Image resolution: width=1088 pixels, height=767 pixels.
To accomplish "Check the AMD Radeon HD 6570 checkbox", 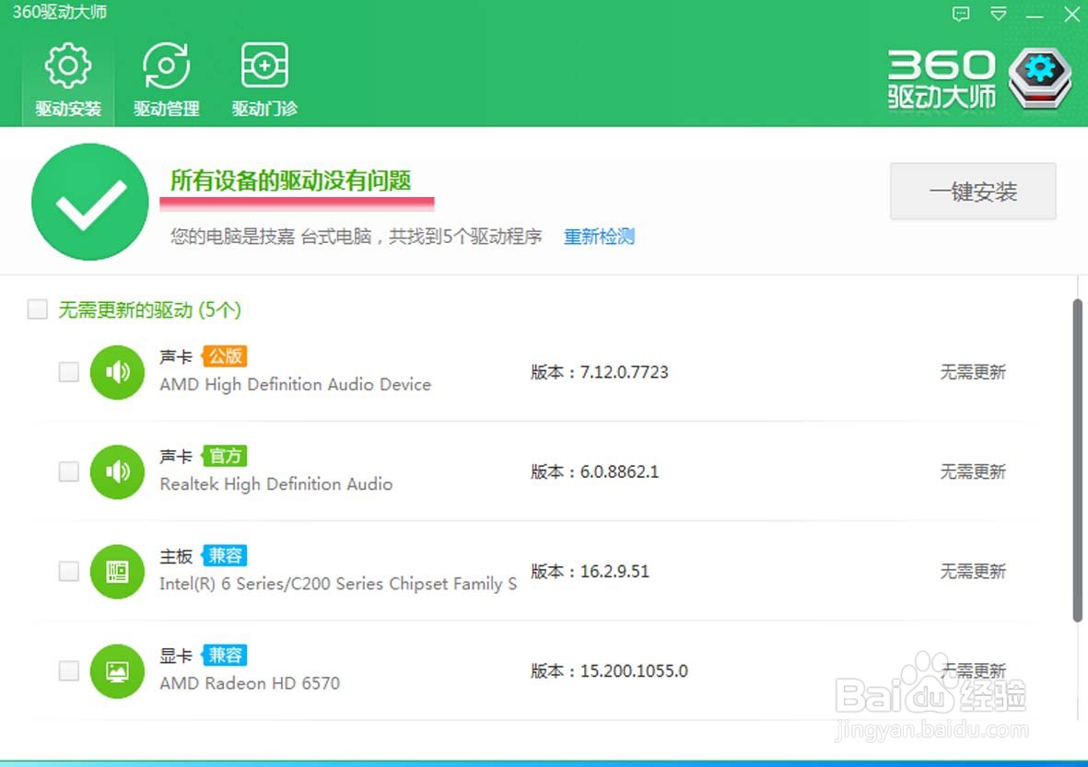I will click(69, 670).
